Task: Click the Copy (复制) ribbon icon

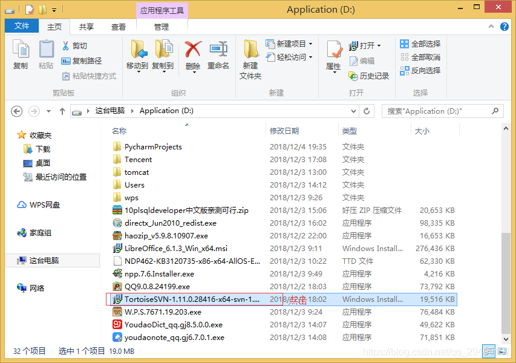Action: tap(21, 54)
